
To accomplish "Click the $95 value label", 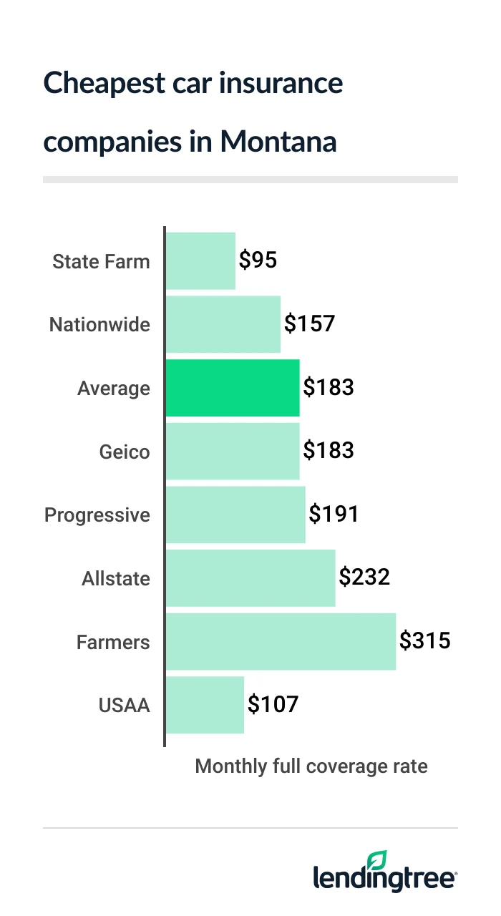I will click(258, 260).
